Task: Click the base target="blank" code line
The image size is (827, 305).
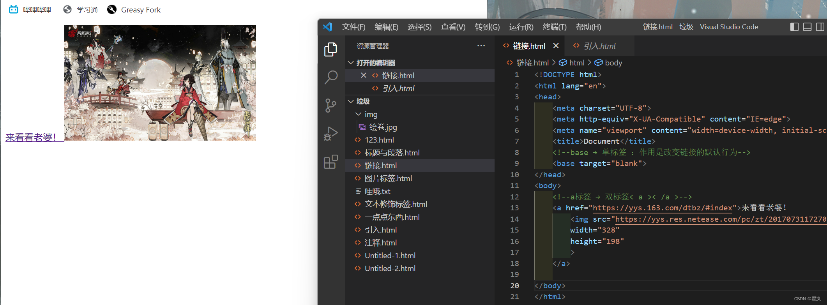Action: point(599,164)
